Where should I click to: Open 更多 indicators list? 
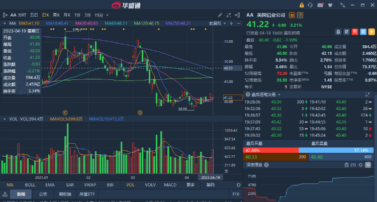coord(190,185)
